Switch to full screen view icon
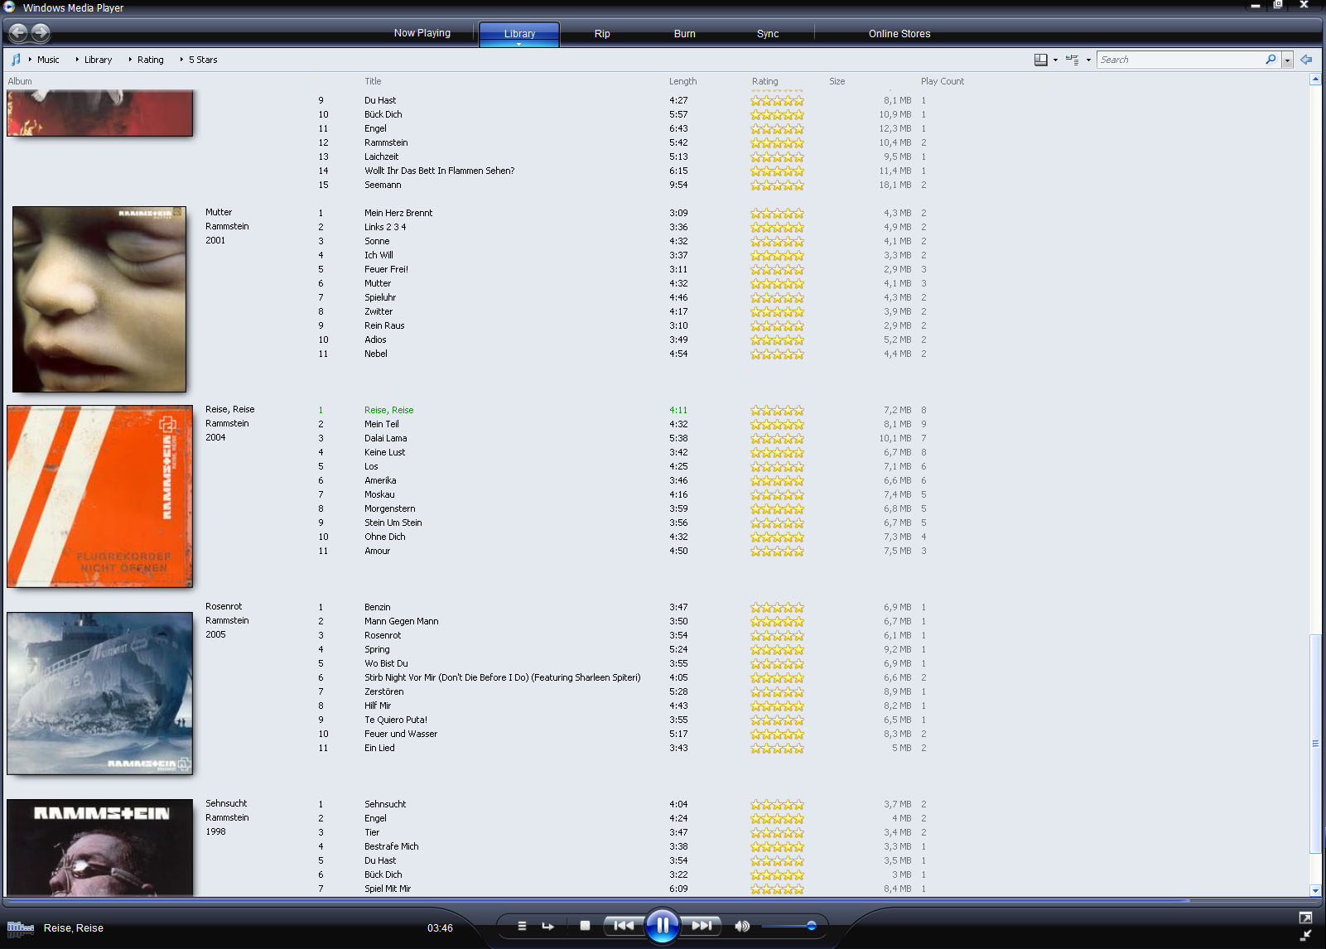 point(1305,918)
